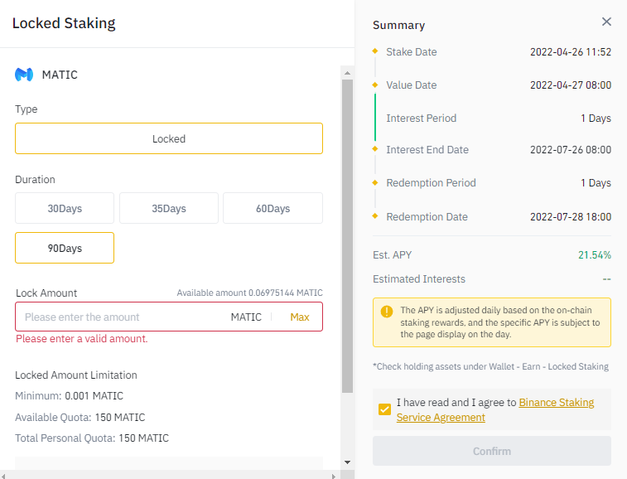The image size is (627, 479).
Task: Click the Total Personal Quota: 150 MATIC text
Action: point(92,438)
